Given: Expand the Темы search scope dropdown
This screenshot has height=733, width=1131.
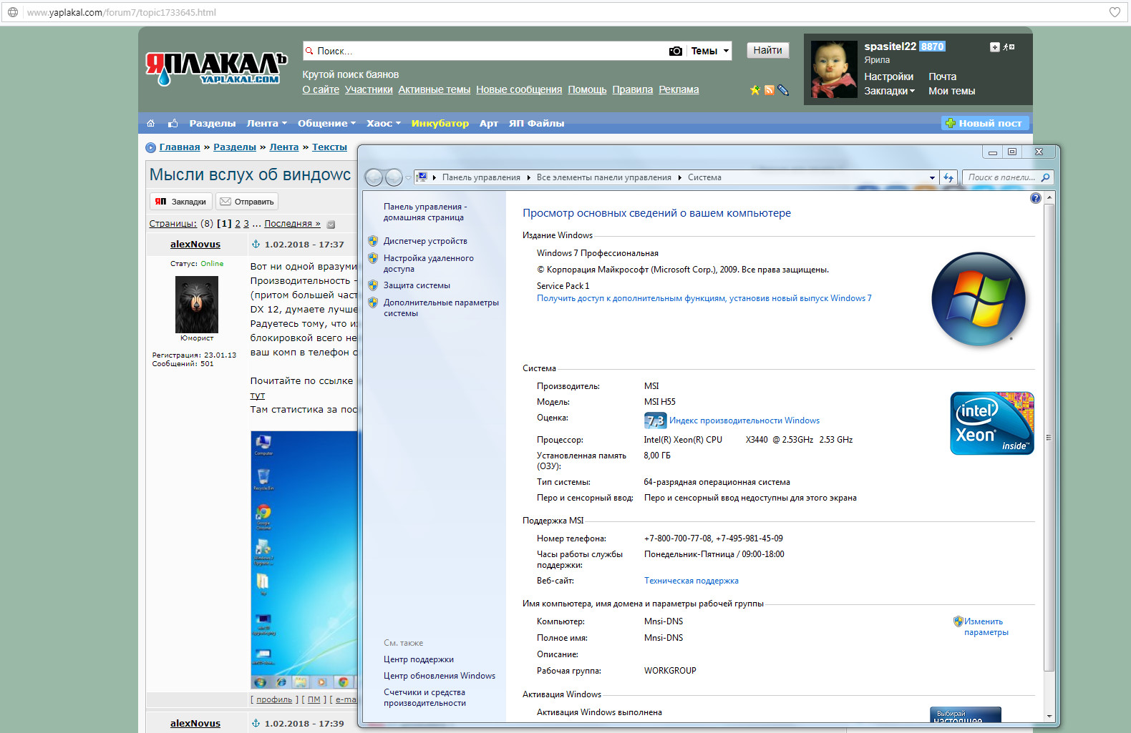Looking at the screenshot, I should [709, 51].
